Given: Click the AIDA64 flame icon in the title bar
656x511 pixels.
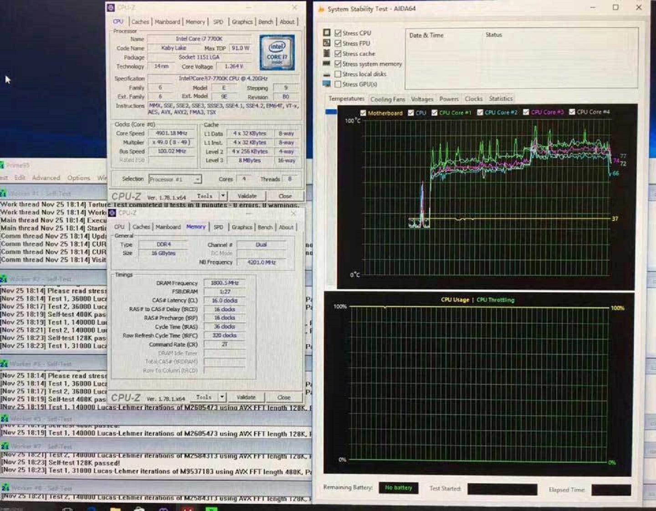Looking at the screenshot, I should pyautogui.click(x=321, y=9).
